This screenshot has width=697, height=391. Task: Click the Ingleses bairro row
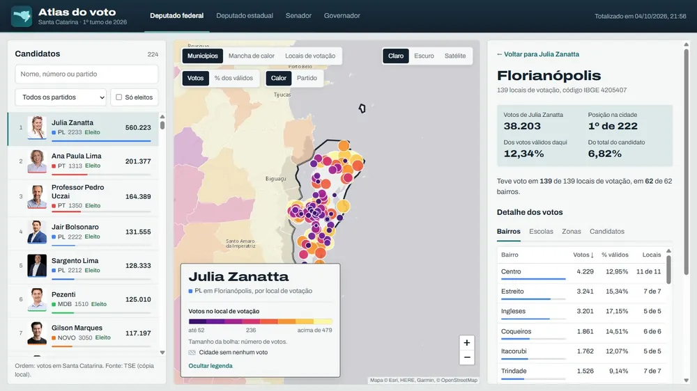581,312
